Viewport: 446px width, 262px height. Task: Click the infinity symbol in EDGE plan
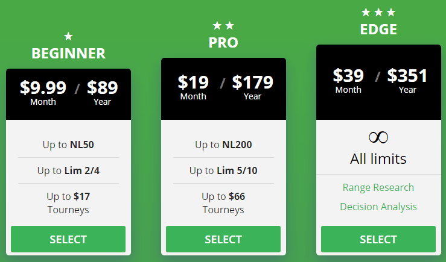378,137
